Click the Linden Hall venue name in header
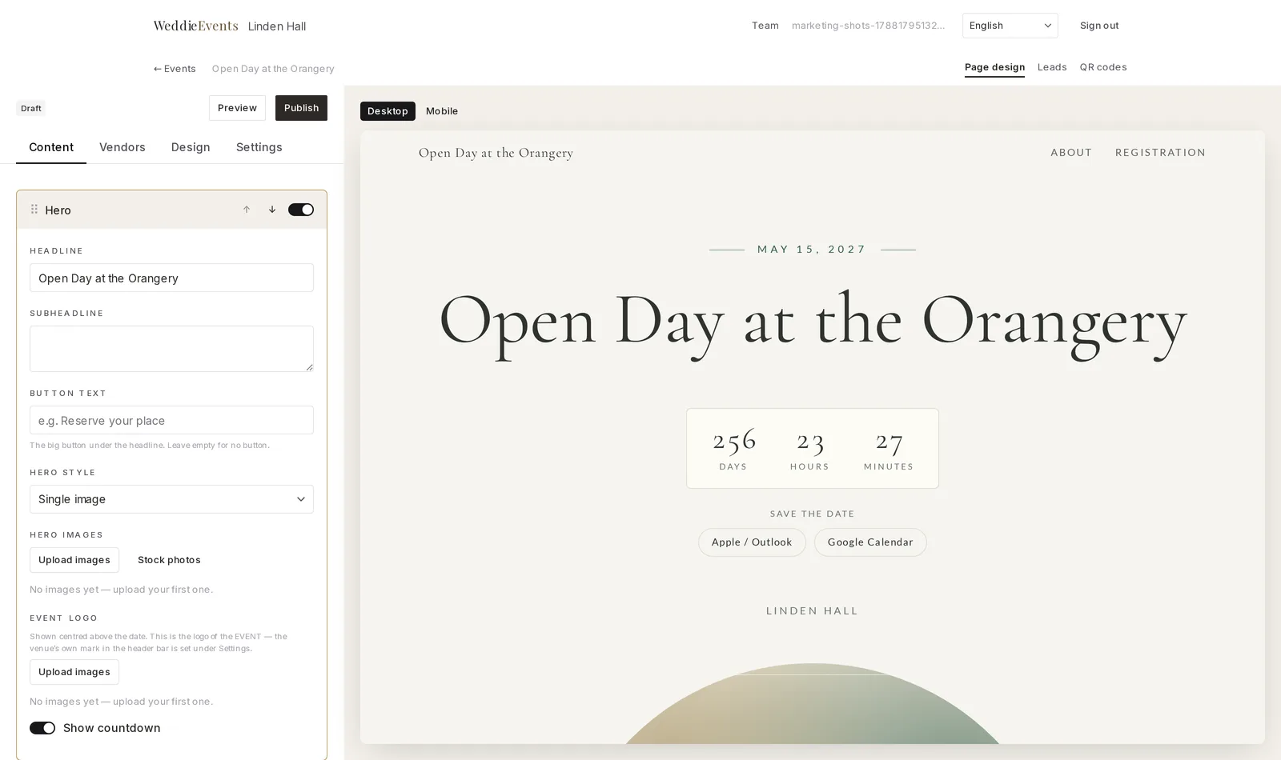The width and height of the screenshot is (1281, 760). click(x=277, y=26)
